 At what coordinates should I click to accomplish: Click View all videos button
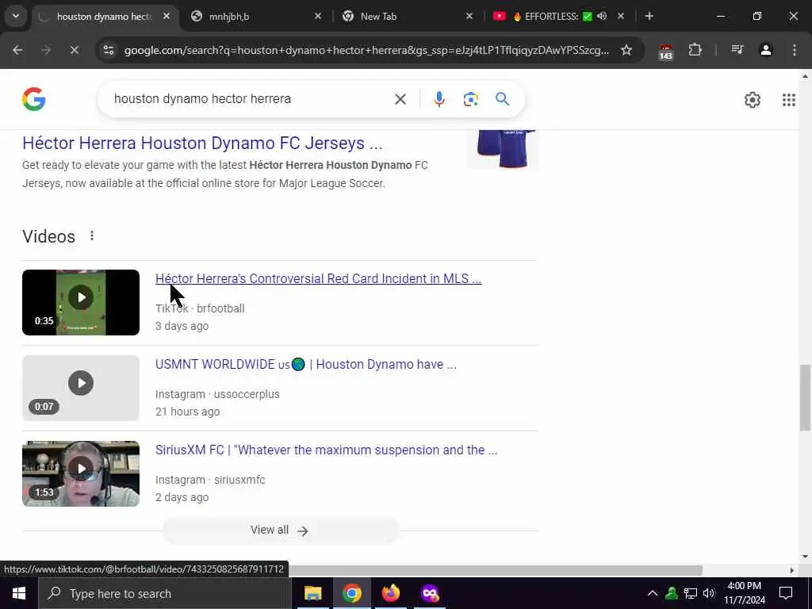pos(280,530)
